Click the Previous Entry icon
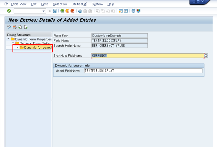217x147 pixels. (20, 27)
